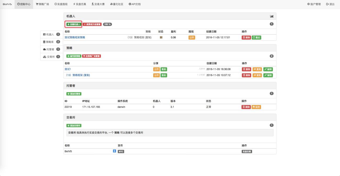Click the pause status icon of the robot

[x=161, y=38]
